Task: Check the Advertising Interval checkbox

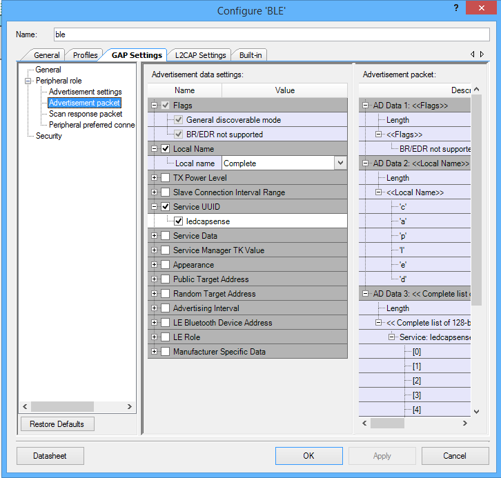Action: click(165, 308)
